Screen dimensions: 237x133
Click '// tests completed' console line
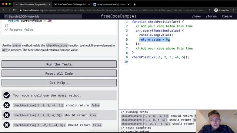[x=136, y=128]
